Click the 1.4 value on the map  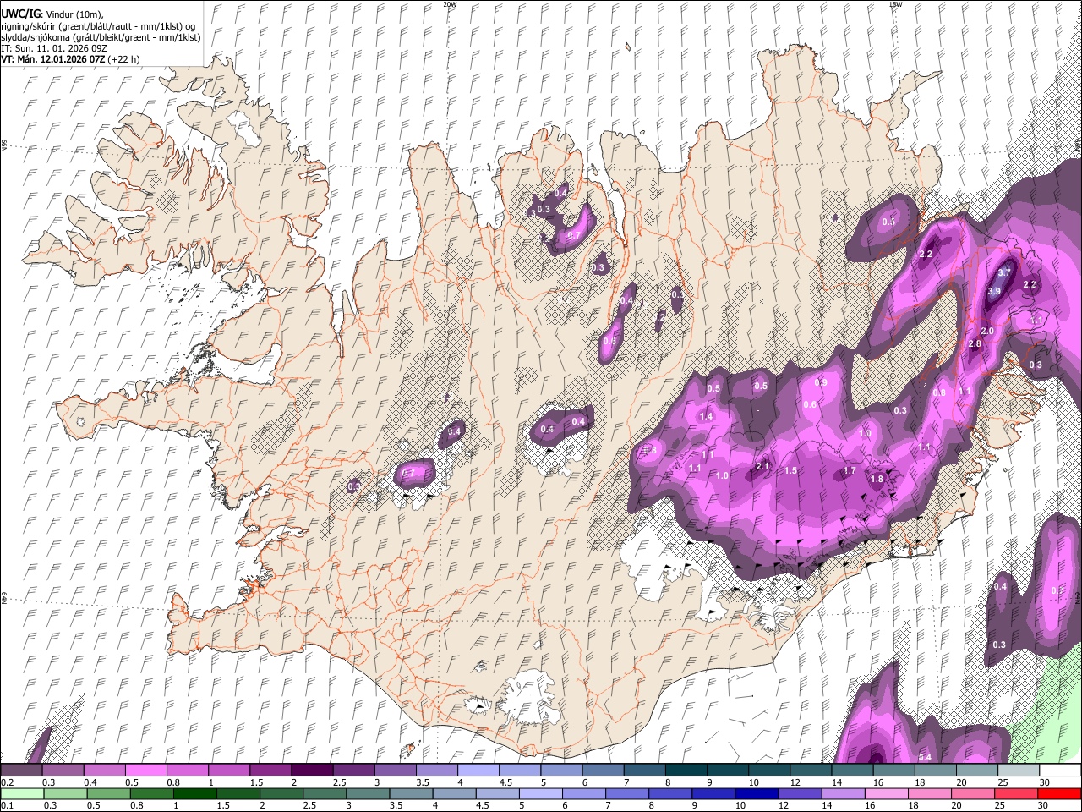pyautogui.click(x=707, y=417)
